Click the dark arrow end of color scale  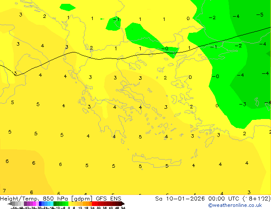[123, 204]
